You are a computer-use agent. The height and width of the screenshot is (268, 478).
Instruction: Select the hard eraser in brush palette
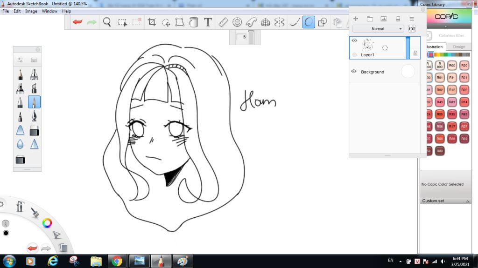[x=34, y=130]
